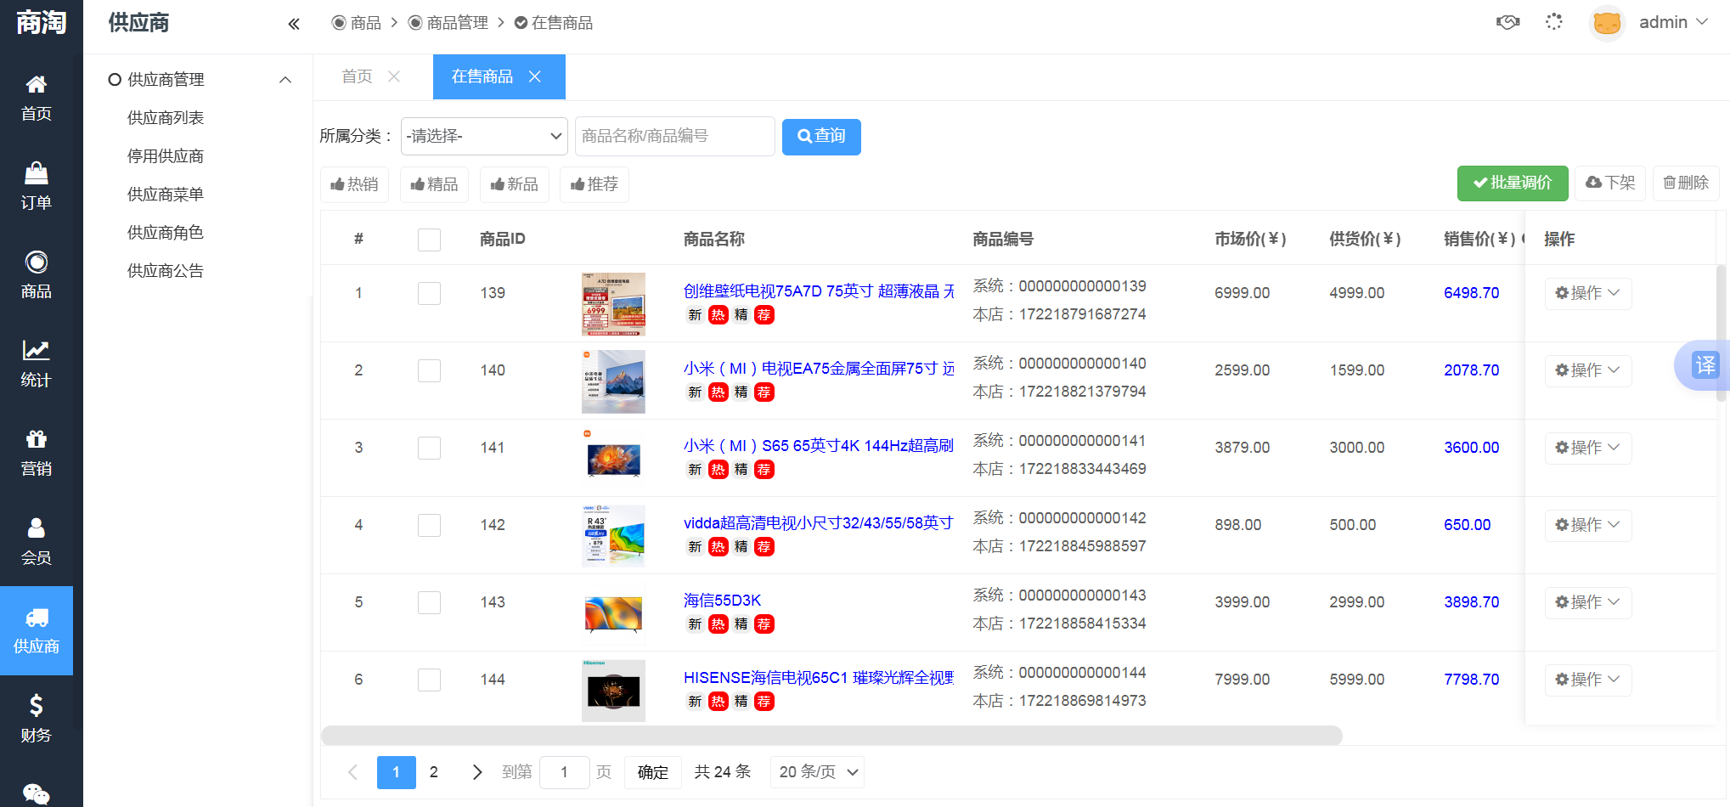Click the 查询 search button

[x=821, y=136]
